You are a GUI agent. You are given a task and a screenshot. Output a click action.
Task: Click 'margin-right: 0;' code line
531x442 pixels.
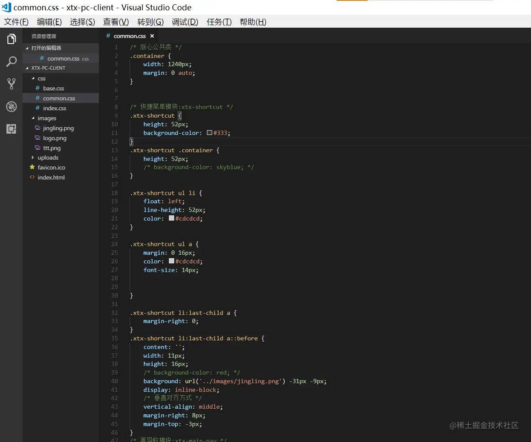click(x=171, y=321)
